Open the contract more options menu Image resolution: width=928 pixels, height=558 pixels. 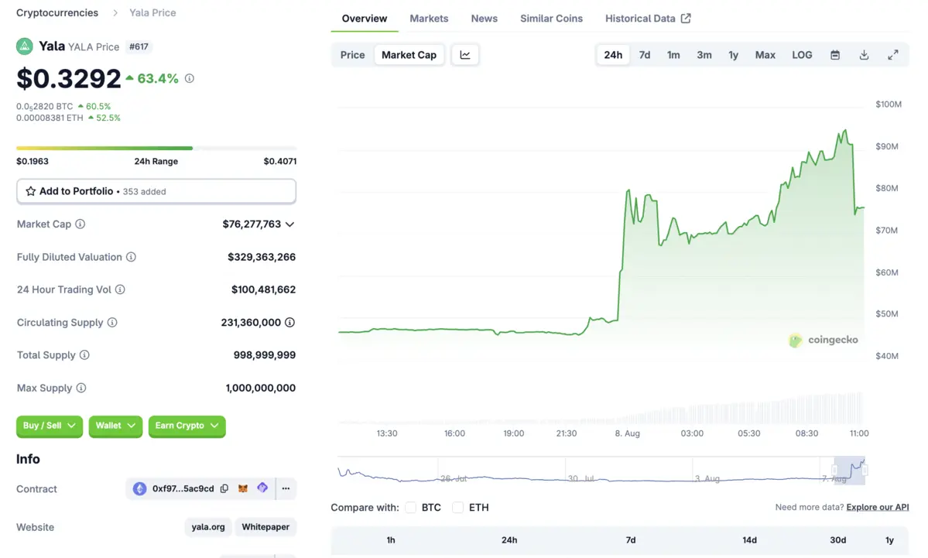286,489
